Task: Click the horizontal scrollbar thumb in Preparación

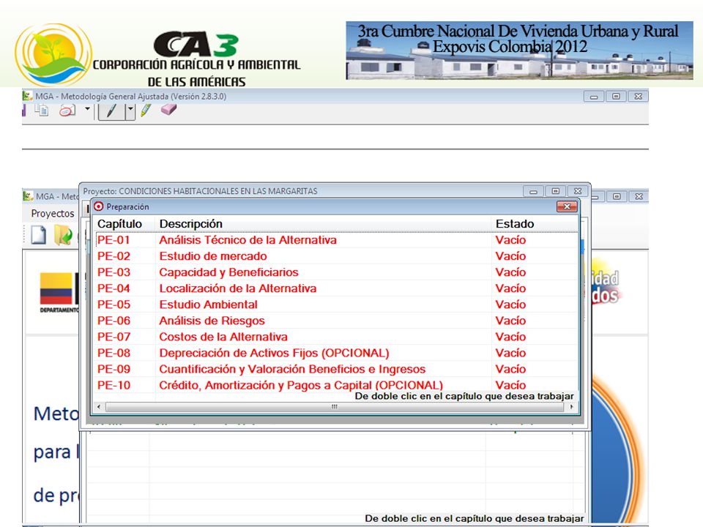Action: (x=335, y=407)
